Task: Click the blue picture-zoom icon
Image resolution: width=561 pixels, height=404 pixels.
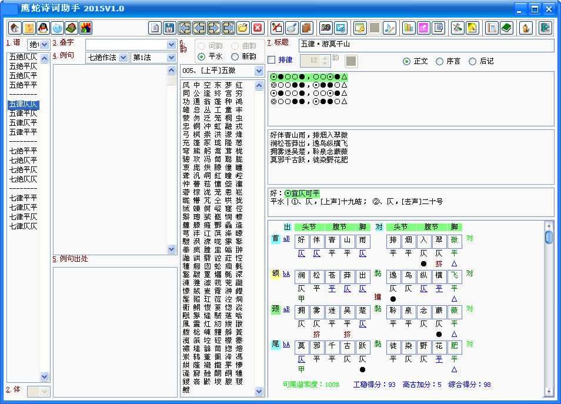Action: tap(340, 28)
